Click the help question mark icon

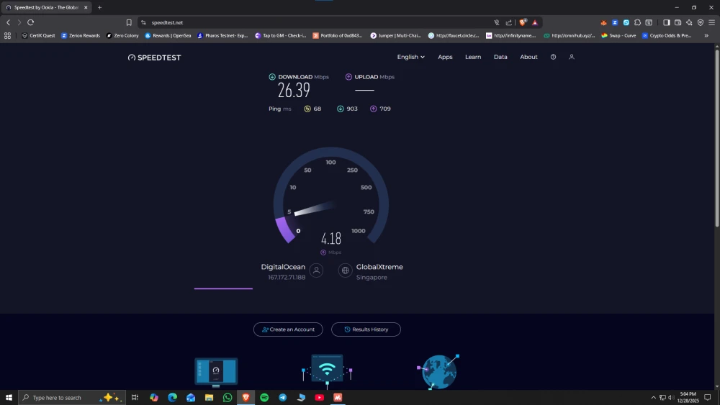click(x=553, y=57)
